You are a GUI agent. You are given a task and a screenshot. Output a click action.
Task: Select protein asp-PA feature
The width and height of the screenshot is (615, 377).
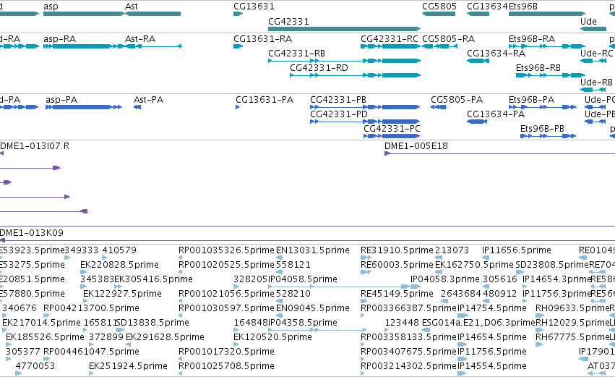tap(84, 107)
